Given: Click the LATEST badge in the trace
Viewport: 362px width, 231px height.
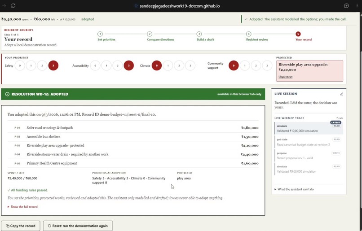Looking at the screenshot, I should tap(336, 122).
